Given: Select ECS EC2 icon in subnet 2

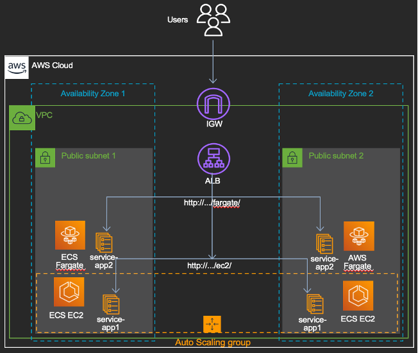Looking at the screenshot, I should (x=358, y=295).
